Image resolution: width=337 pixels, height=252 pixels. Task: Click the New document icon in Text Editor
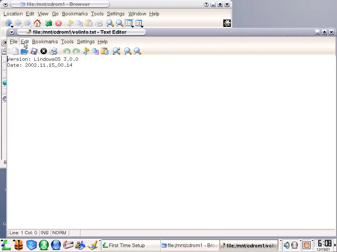[x=15, y=51]
